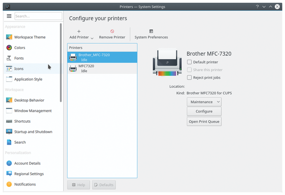
Task: Click the large printer image
Action: click(x=167, y=62)
